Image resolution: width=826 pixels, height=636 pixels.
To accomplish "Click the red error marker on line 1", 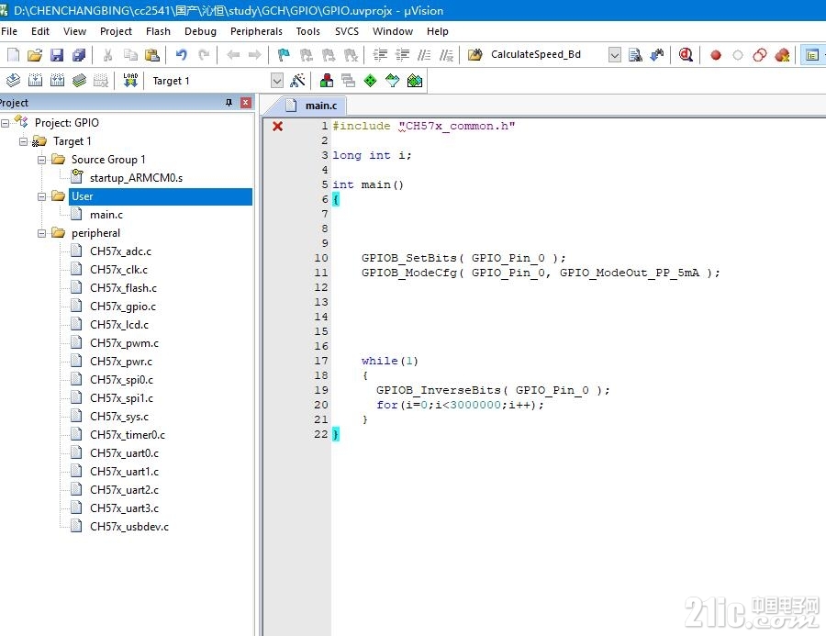I will click(x=277, y=126).
